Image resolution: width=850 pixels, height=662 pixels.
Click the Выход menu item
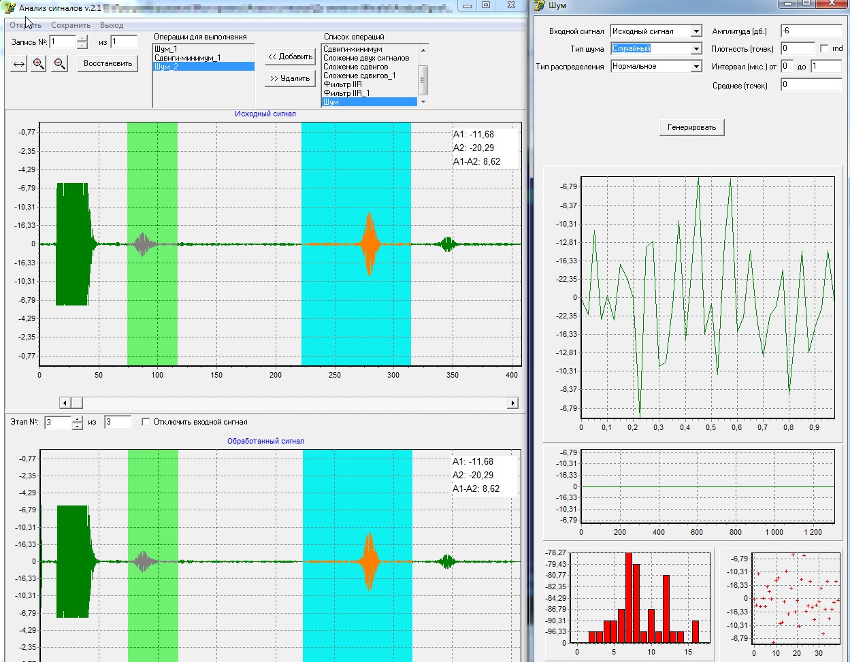(x=112, y=25)
